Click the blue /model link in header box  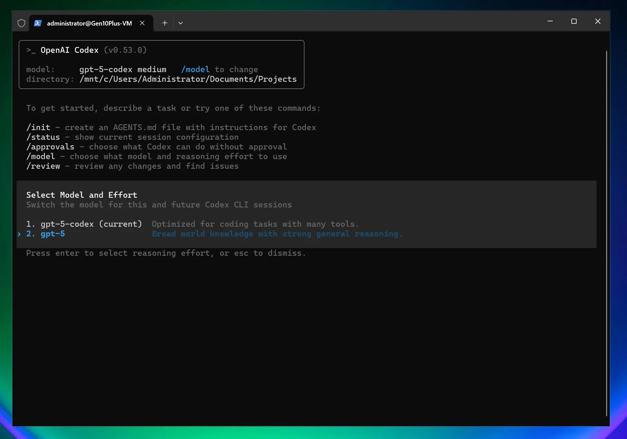coord(195,70)
